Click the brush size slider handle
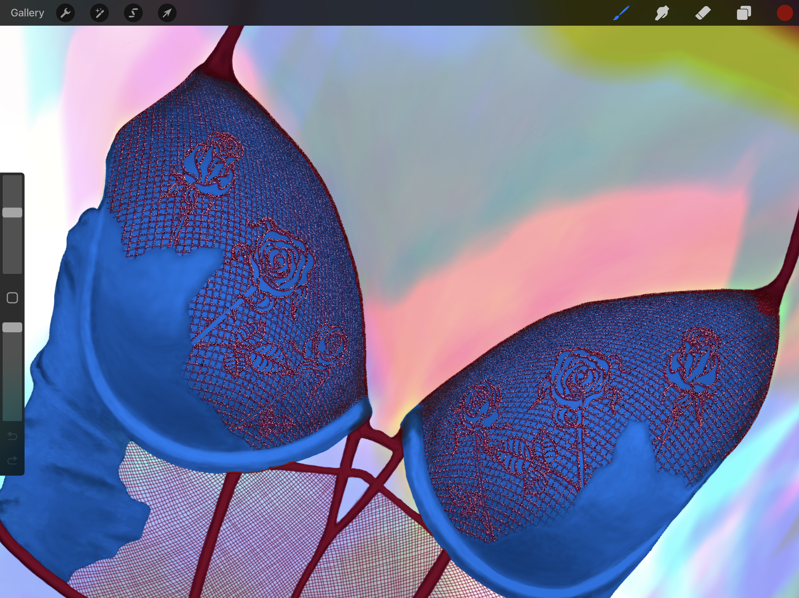 tap(12, 213)
